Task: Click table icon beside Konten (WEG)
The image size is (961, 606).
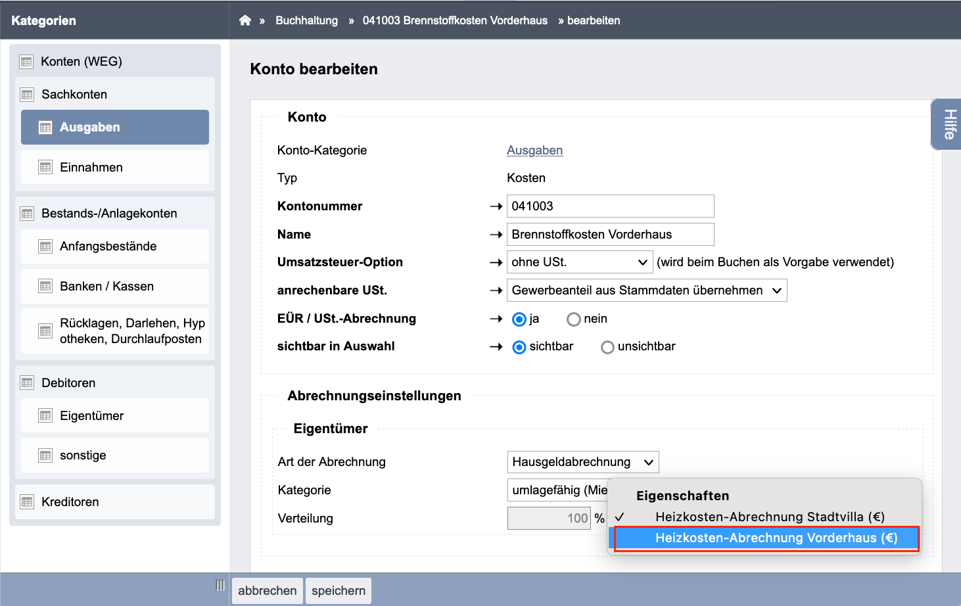Action: (26, 62)
